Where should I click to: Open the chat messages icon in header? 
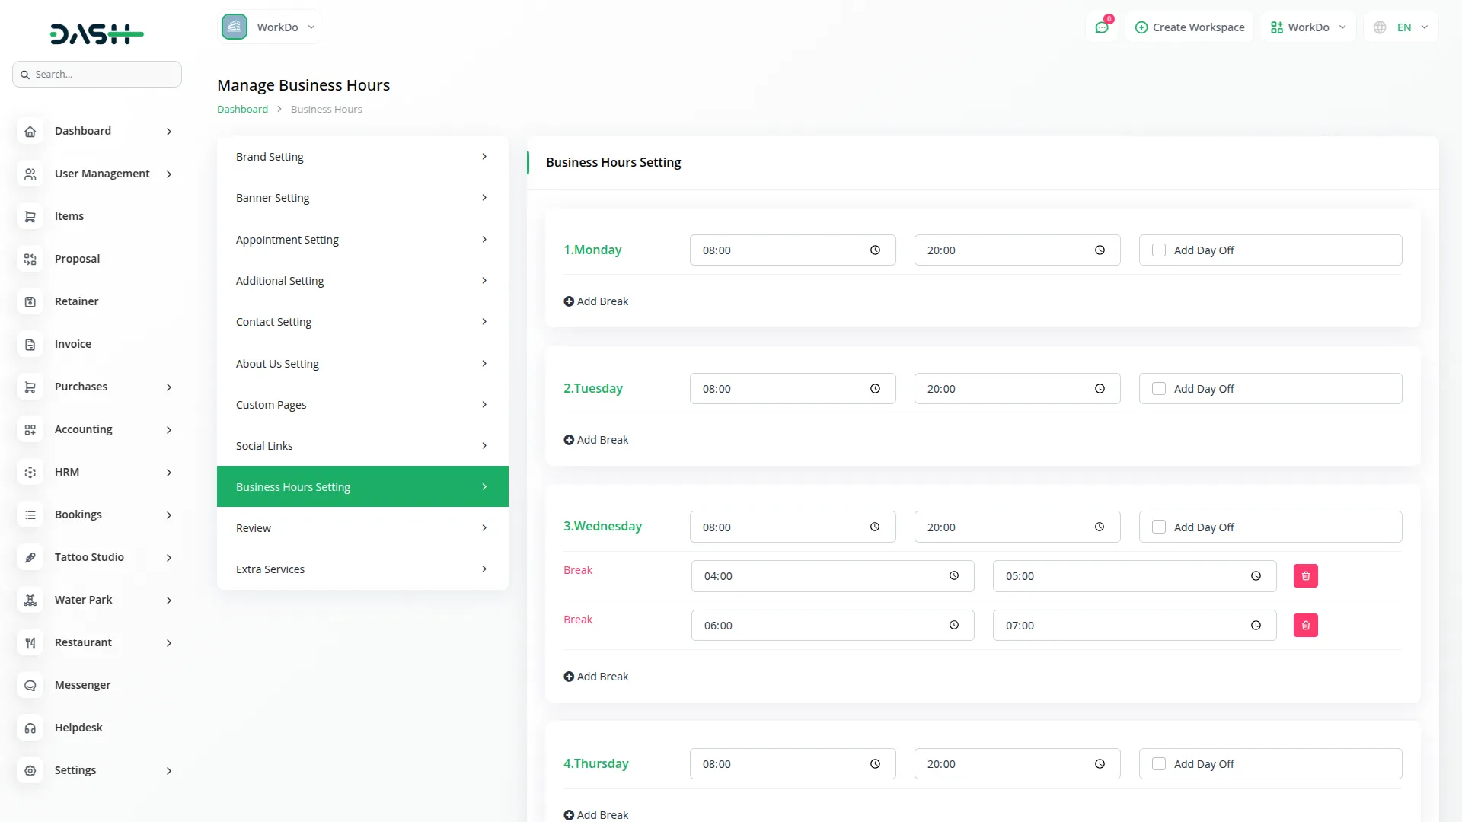click(1102, 27)
